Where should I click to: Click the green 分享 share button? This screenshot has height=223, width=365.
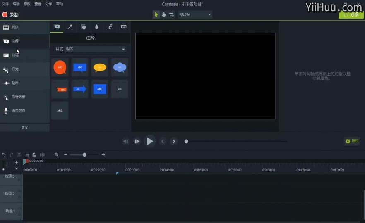[x=351, y=14]
